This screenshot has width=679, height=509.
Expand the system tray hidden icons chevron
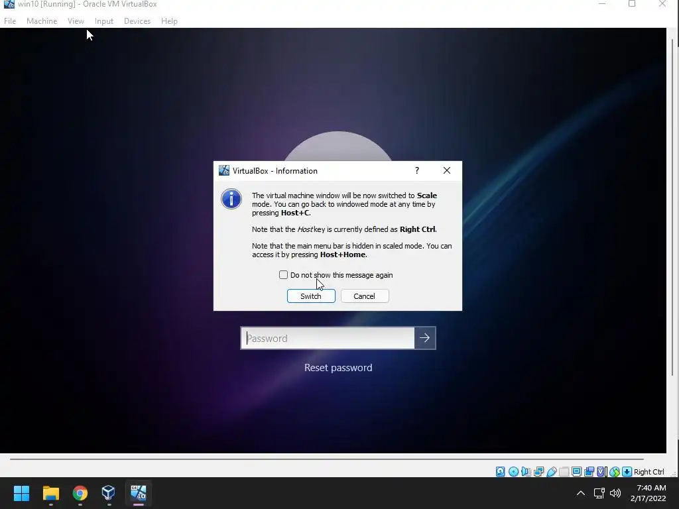(x=581, y=493)
